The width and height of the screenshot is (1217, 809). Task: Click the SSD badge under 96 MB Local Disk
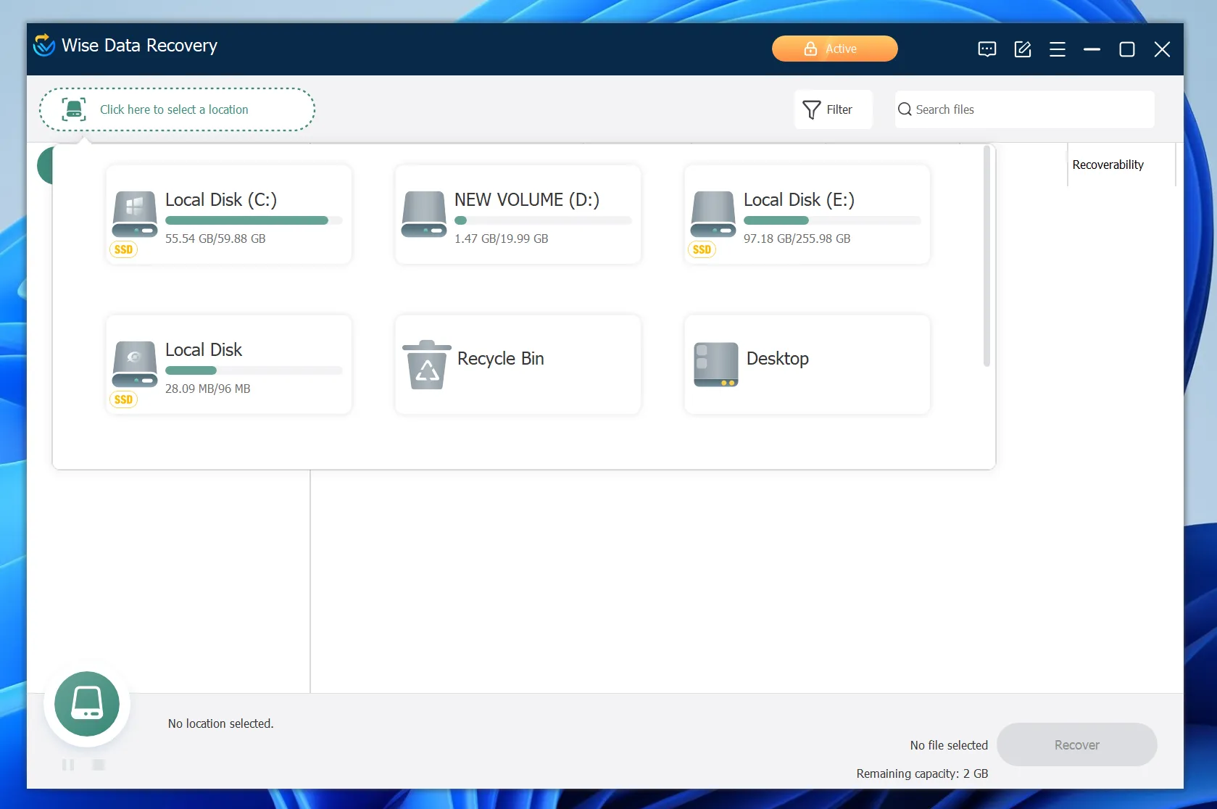(123, 399)
